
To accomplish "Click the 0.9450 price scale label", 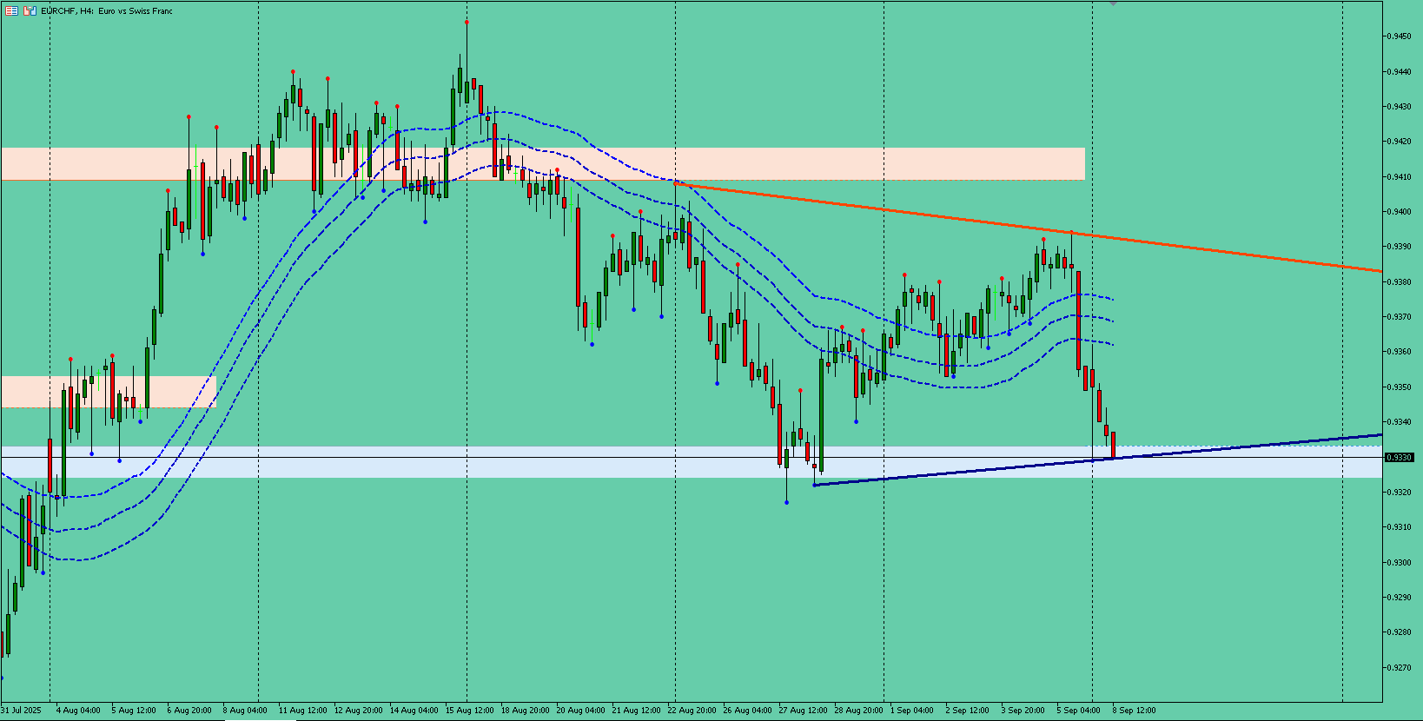I will click(x=1400, y=36).
